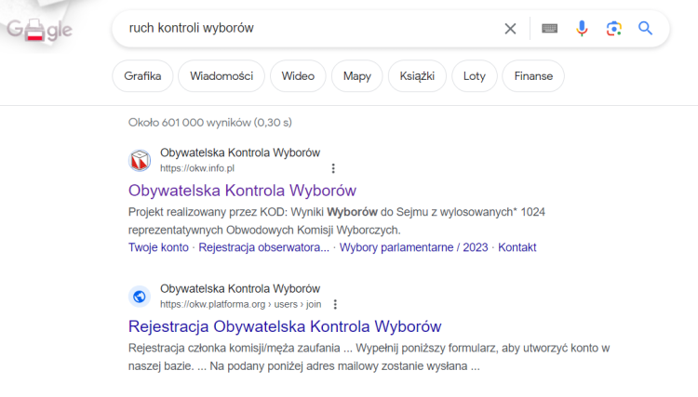This screenshot has width=698, height=397.
Task: Open options menu for okw.info.pl result
Action: pos(333,168)
